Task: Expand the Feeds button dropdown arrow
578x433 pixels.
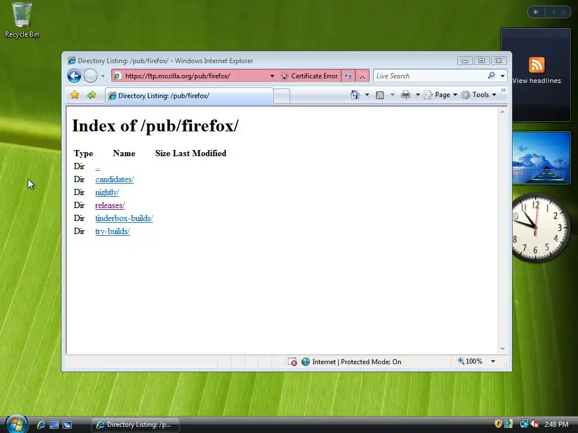Action: [x=392, y=95]
